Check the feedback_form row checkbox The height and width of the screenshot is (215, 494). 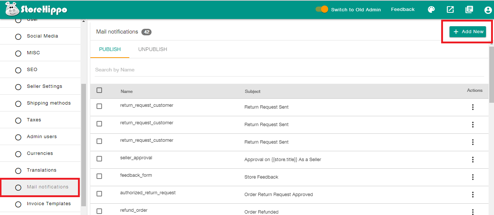click(99, 176)
